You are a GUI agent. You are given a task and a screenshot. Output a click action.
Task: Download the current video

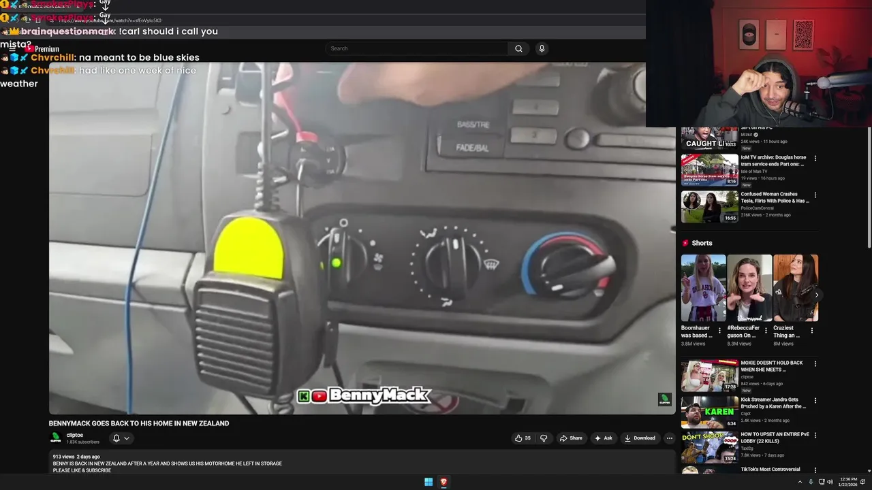pos(640,438)
